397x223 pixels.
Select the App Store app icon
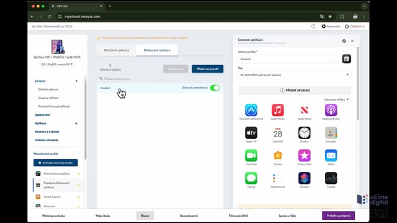pos(251,110)
